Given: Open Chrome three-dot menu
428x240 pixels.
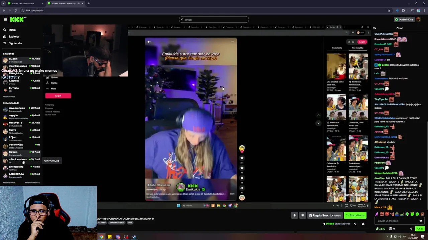Looking at the screenshot, I should click(x=424, y=10).
